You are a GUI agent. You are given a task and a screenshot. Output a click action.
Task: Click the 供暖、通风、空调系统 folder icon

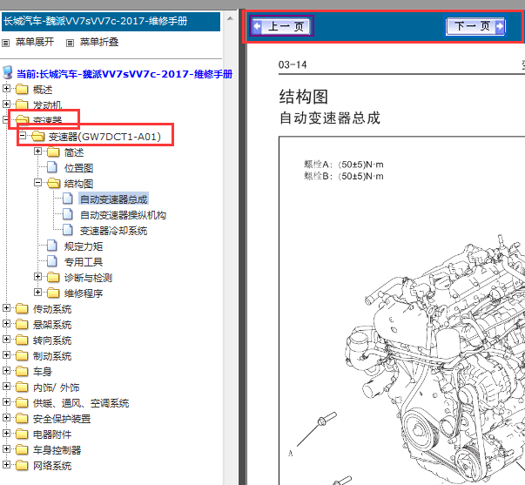tap(22, 402)
